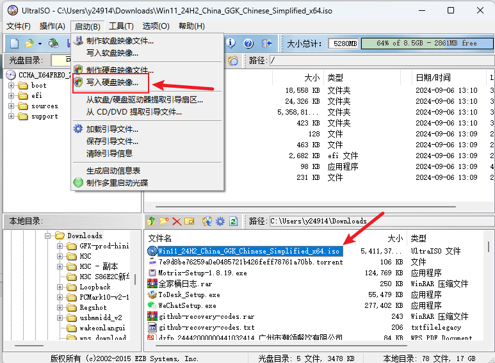
Task: Click the torrent file icon
Action: (x=152, y=262)
